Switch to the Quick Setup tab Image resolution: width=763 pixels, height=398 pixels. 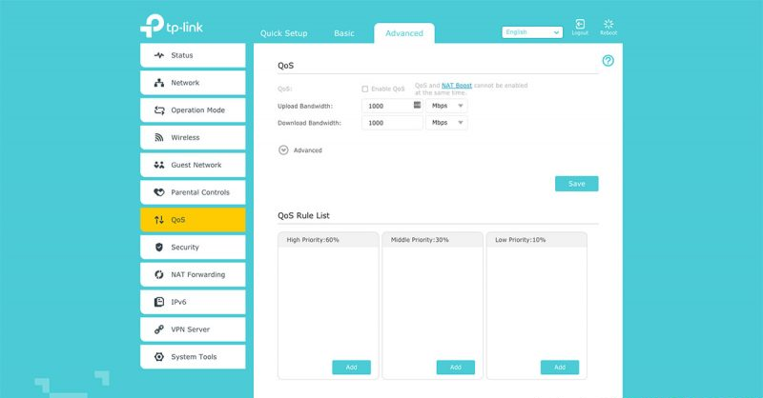tap(283, 33)
